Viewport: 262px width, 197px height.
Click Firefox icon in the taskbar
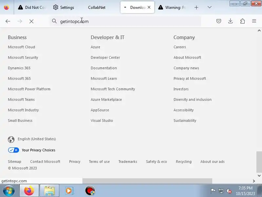[29, 190]
